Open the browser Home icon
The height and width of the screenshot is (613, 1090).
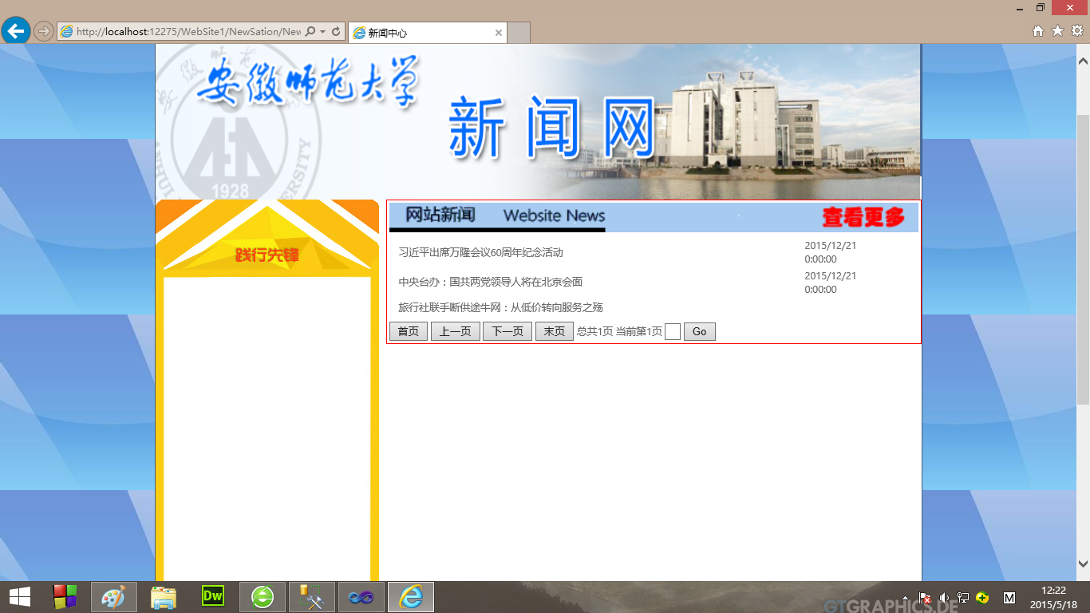click(x=1038, y=31)
